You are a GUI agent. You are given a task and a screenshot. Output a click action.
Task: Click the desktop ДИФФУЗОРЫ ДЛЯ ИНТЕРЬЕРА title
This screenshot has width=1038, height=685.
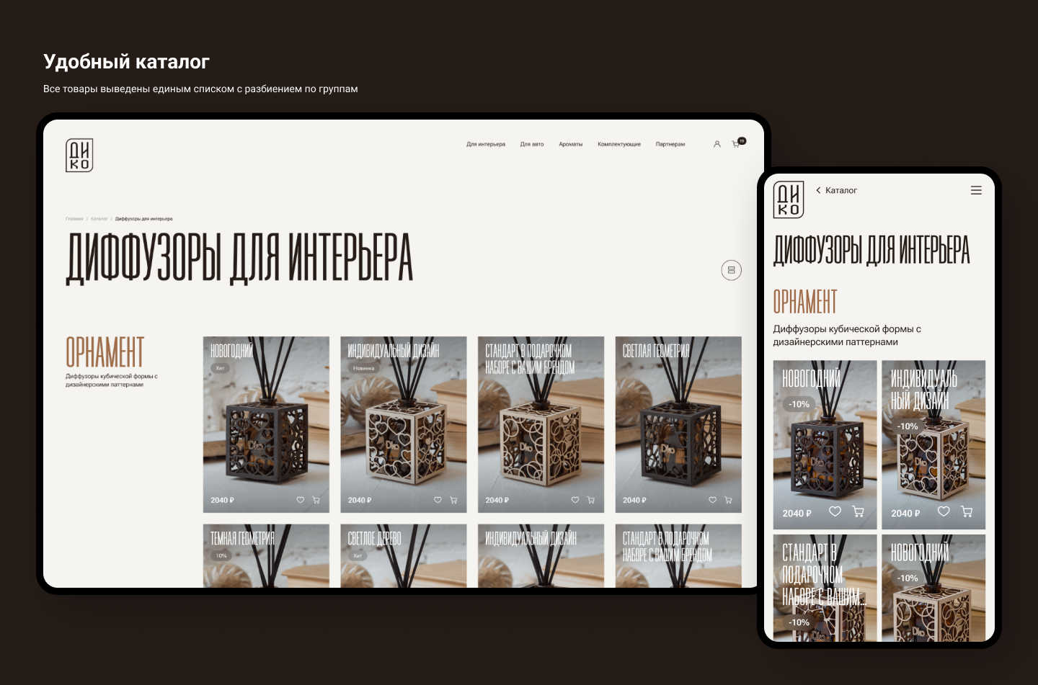(x=239, y=259)
